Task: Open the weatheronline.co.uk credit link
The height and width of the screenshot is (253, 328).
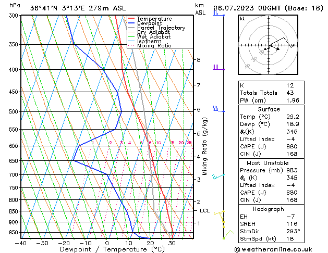Action: (x=273, y=249)
